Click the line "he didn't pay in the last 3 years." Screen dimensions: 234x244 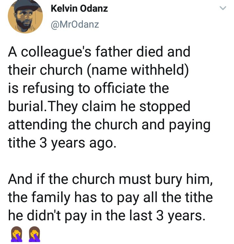tap(107, 216)
